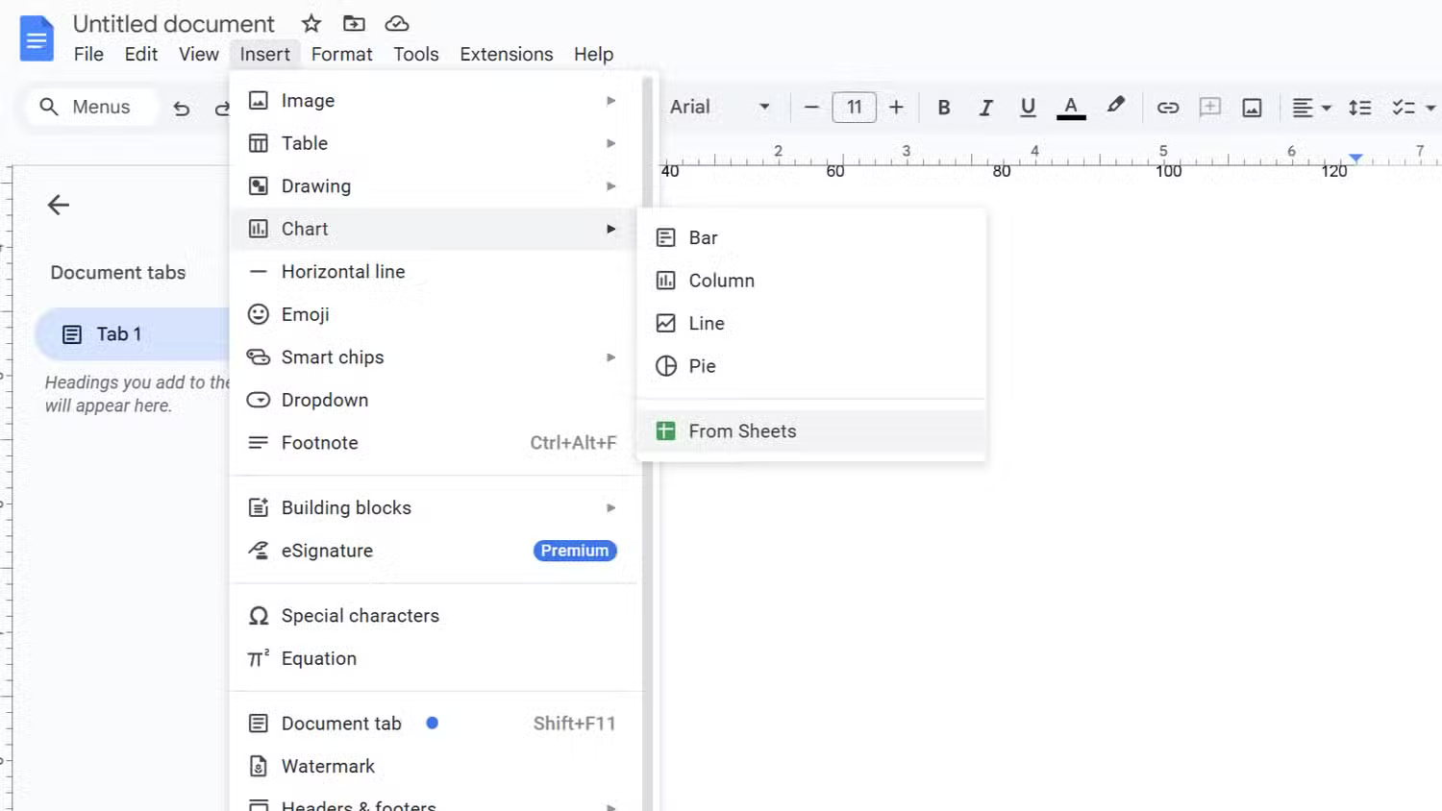Choose Watermark from the Insert menu
This screenshot has width=1442, height=811.
[435, 766]
